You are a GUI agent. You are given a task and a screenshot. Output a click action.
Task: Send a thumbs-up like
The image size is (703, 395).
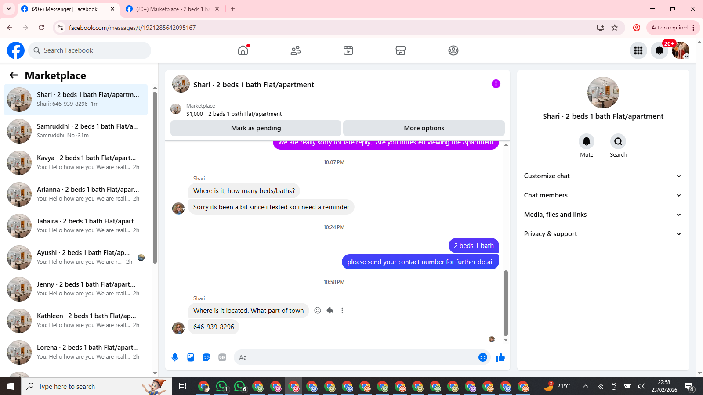(500, 357)
